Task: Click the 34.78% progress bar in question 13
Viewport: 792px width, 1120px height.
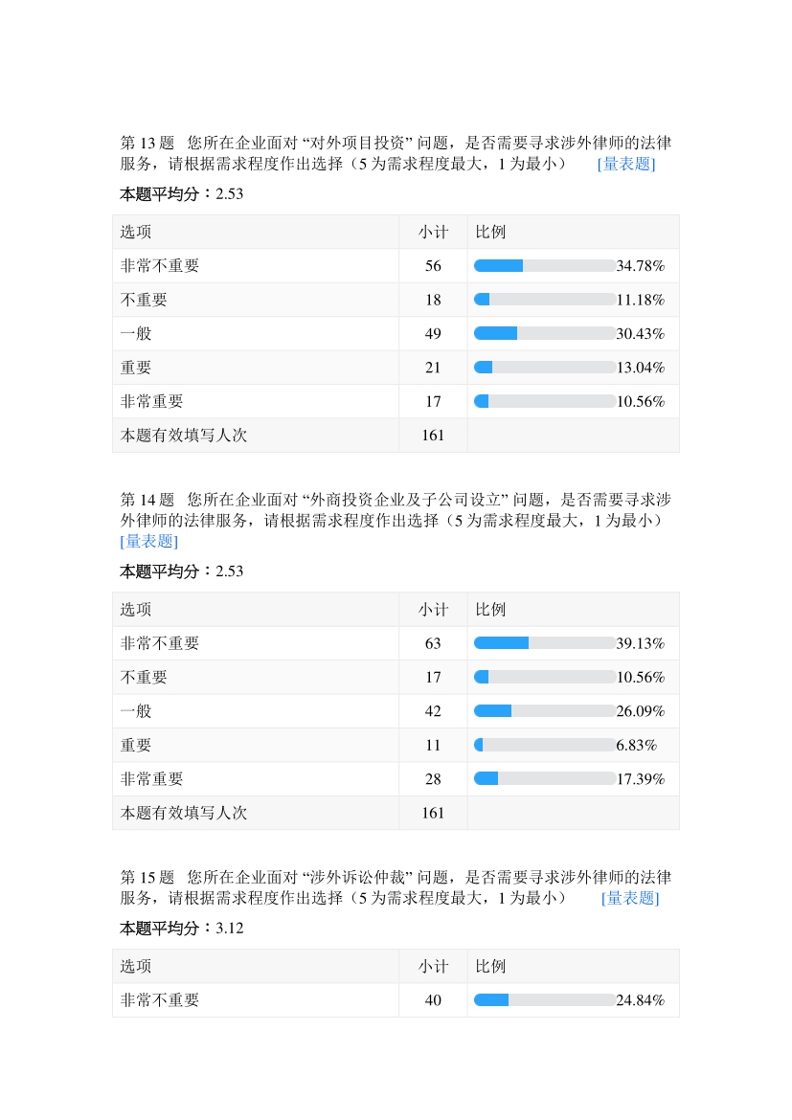Action: pyautogui.click(x=544, y=265)
